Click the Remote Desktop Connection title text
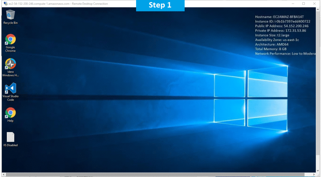The width and height of the screenshot is (322, 177). (x=58, y=4)
